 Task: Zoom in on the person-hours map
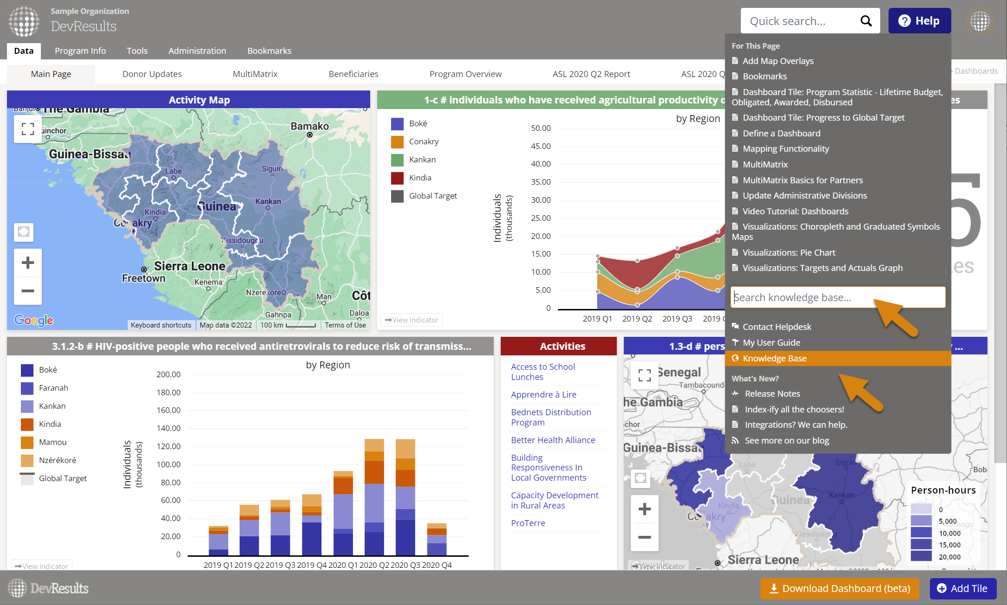644,509
